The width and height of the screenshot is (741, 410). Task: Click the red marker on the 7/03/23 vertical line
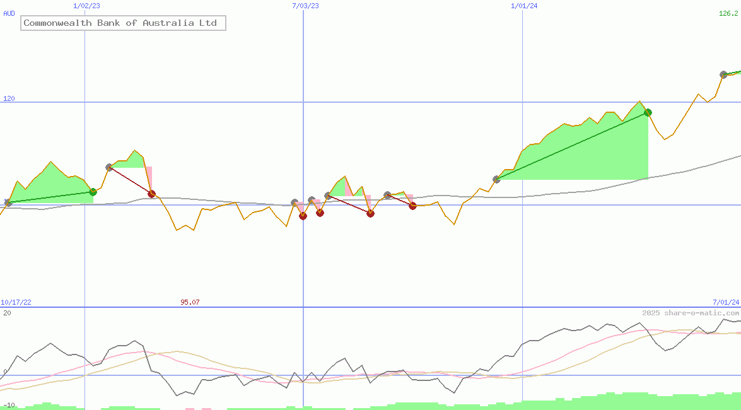(303, 216)
